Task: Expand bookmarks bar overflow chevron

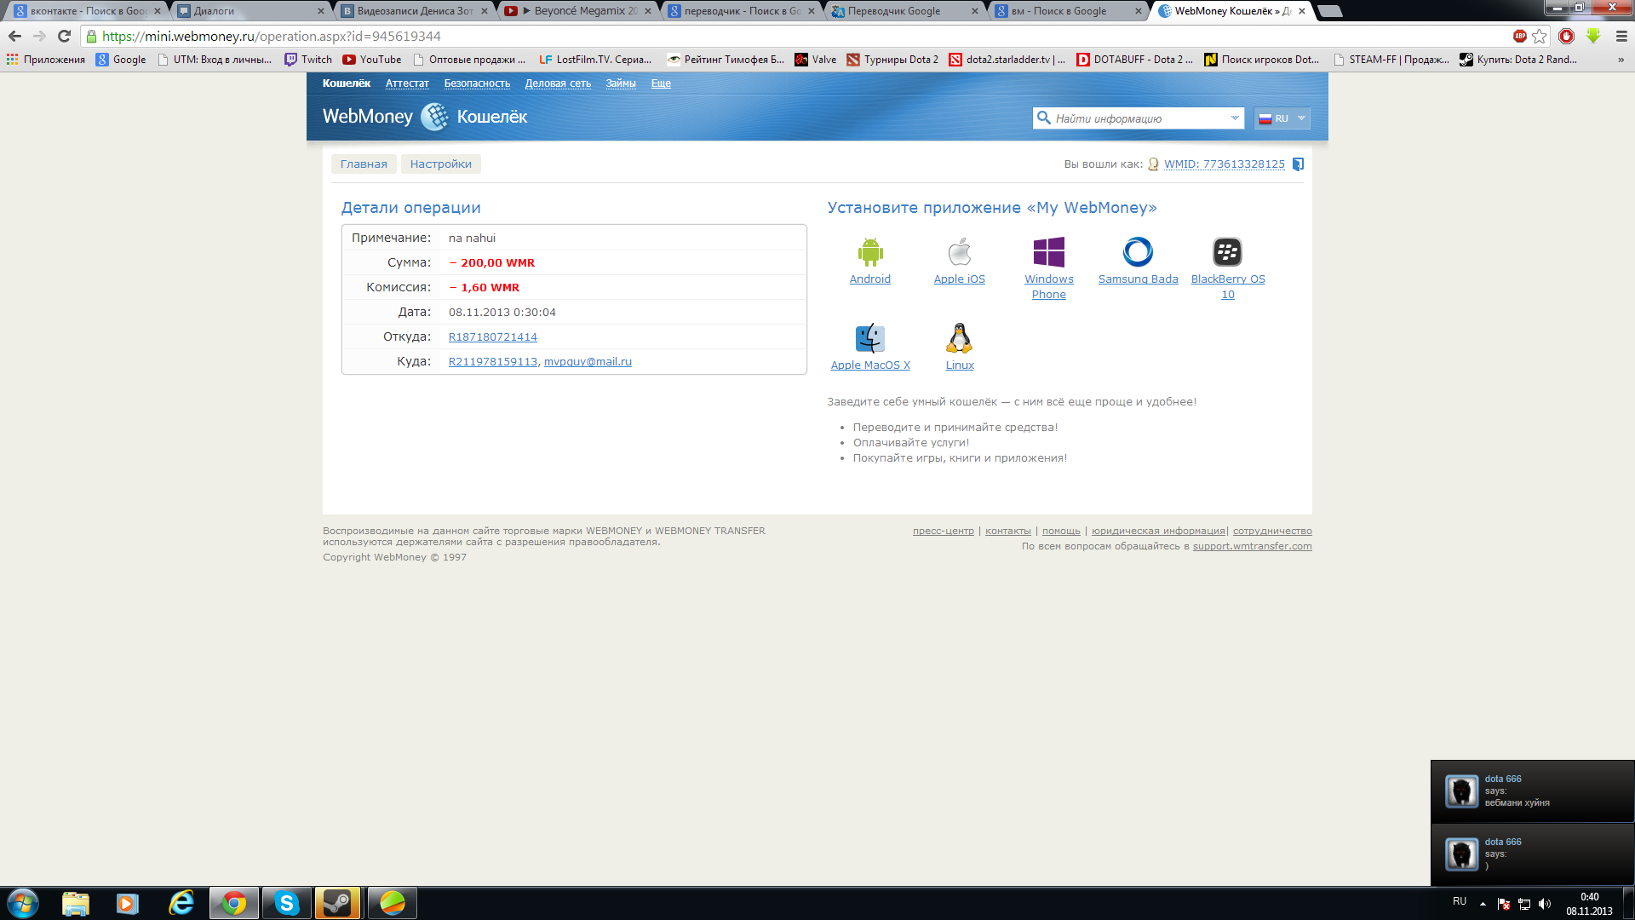Action: (1621, 60)
